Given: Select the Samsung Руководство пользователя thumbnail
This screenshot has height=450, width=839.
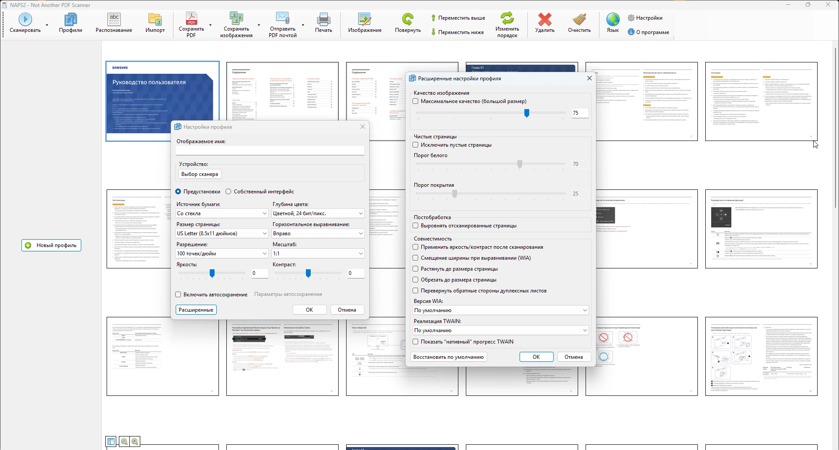Looking at the screenshot, I should 163,101.
